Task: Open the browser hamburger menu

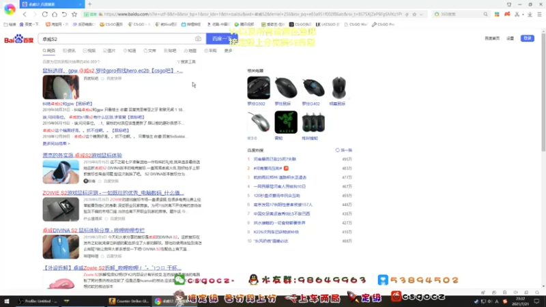Action: pos(539,14)
